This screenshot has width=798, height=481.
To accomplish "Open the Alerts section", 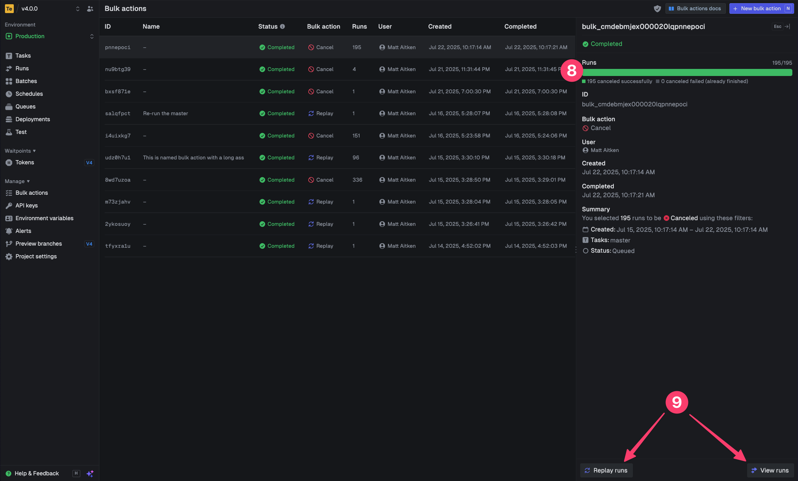I will (23, 231).
